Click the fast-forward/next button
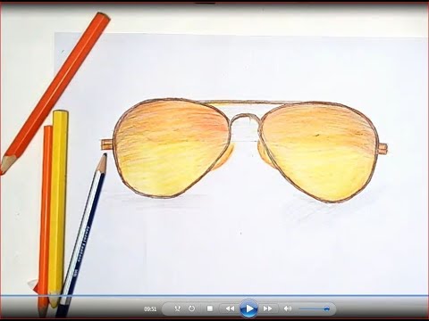This screenshot has width=429, height=321. pyautogui.click(x=267, y=309)
